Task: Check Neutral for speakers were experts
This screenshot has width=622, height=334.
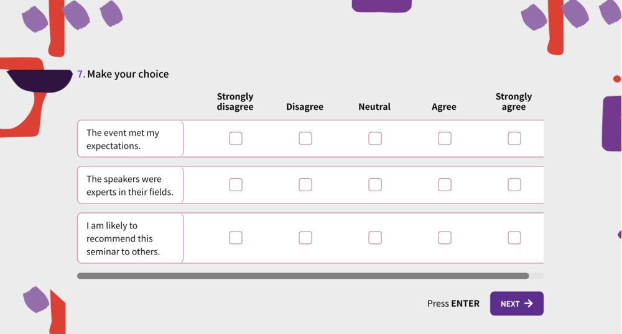Action: (375, 184)
